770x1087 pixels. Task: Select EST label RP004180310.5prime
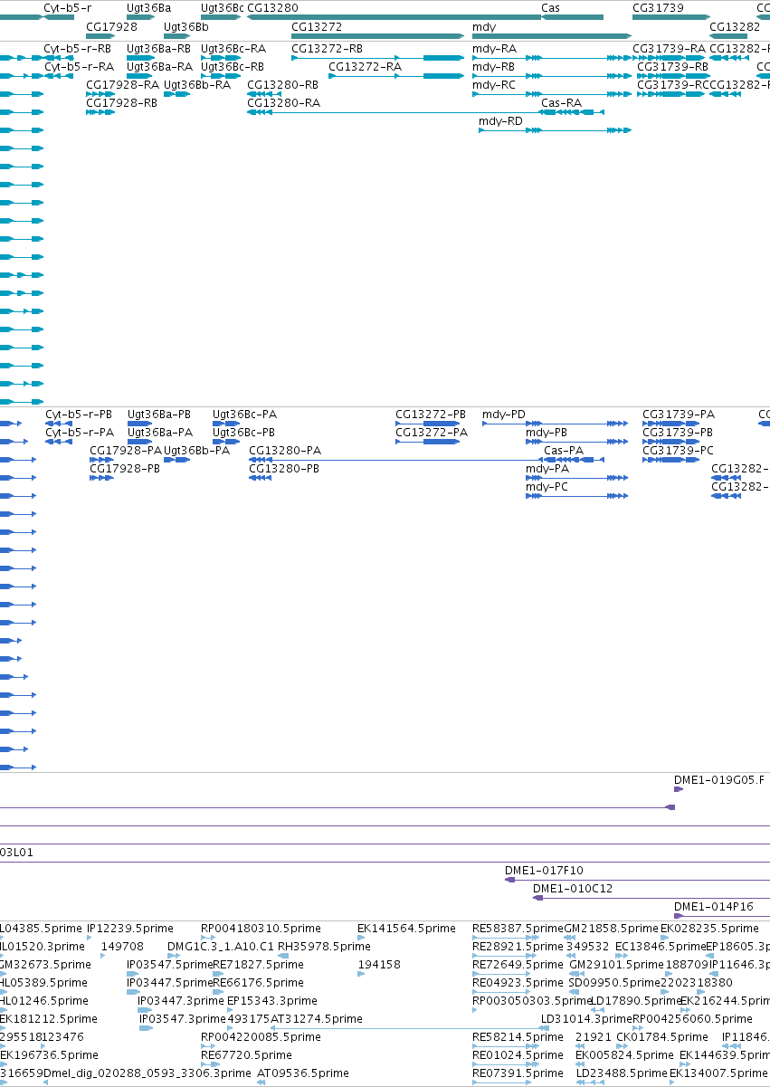tap(261, 928)
